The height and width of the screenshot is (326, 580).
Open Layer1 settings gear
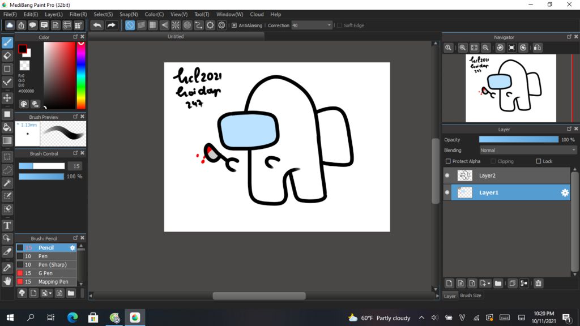tap(565, 192)
